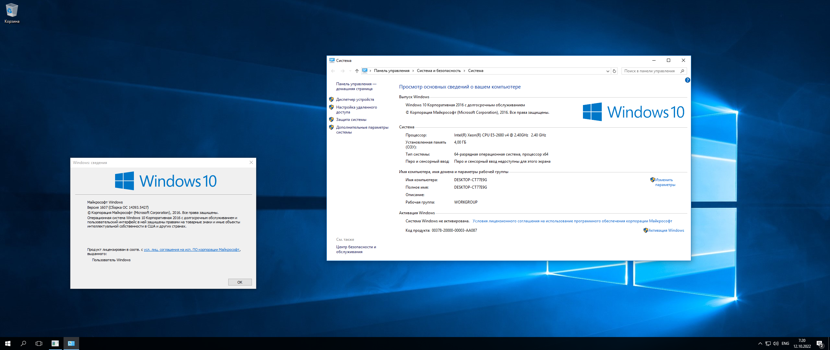Open the clock and date flyout
Screen dimensions: 830x350
[x=802, y=344]
